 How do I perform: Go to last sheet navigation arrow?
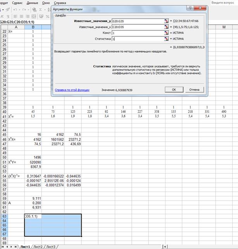click(16, 247)
